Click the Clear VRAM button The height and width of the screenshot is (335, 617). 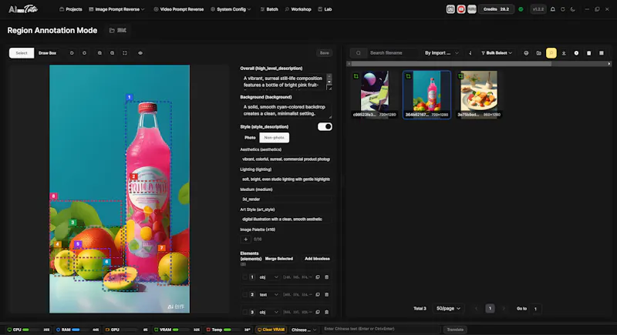(x=271, y=330)
